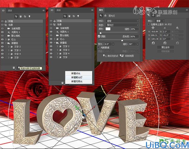
Task: Toggle 无限光 1 visibility eye in left panel
Action: point(2,32)
